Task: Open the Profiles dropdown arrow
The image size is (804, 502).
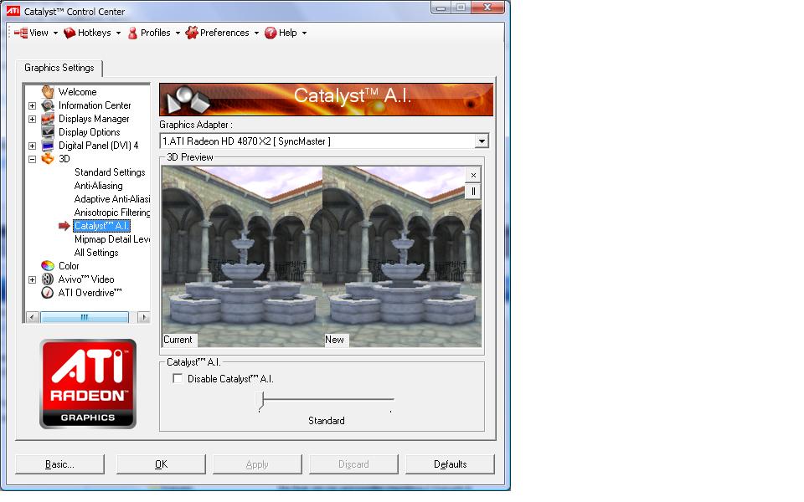Action: coord(178,33)
